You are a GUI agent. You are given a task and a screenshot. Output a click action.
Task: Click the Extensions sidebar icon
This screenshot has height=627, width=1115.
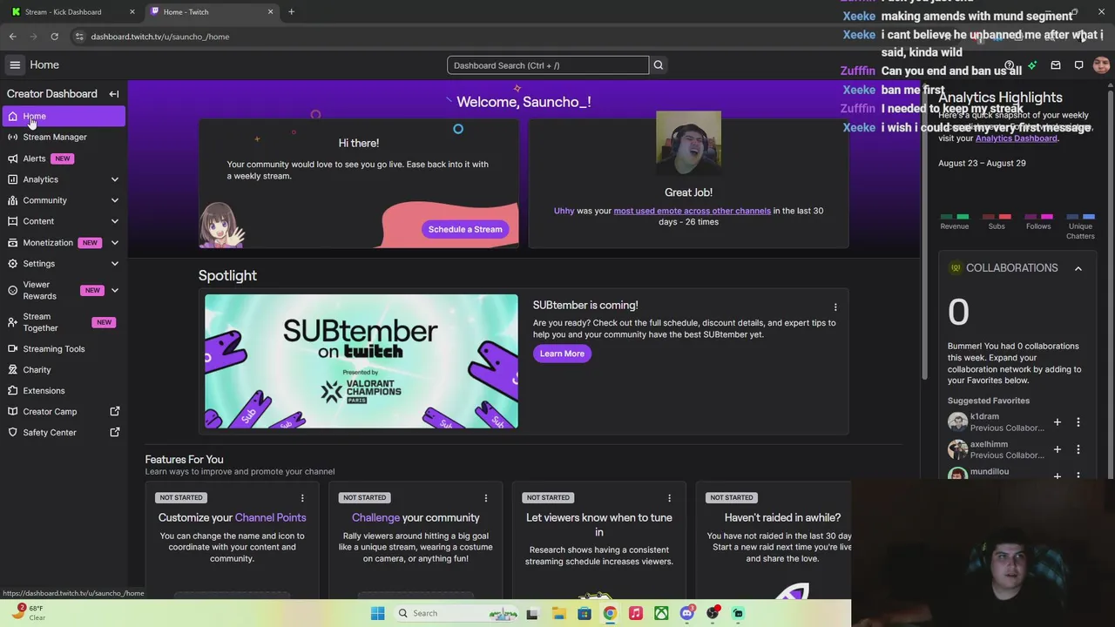(x=12, y=390)
